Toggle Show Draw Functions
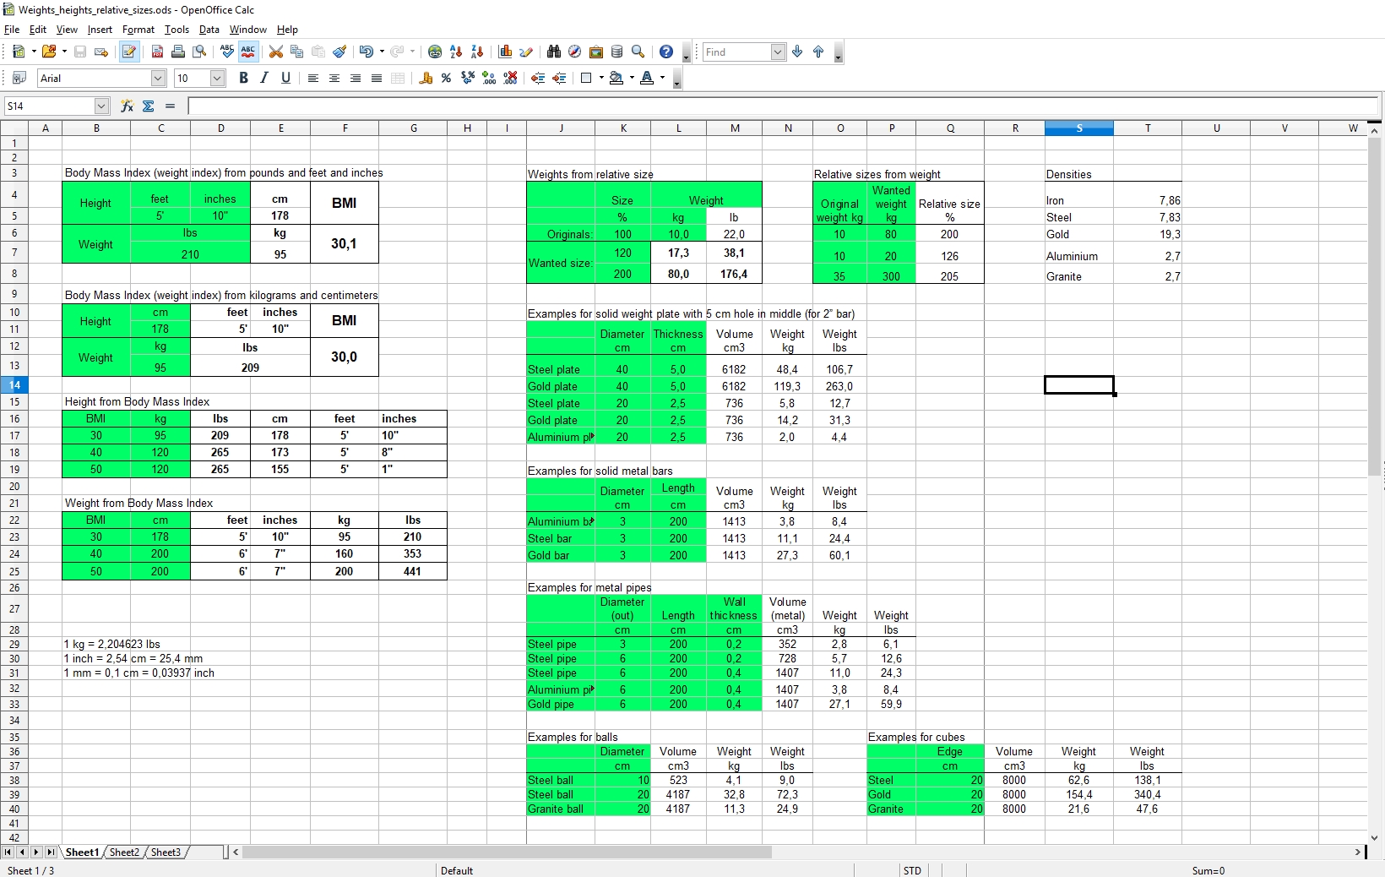Screen dimensions: 1385x877 526,52
